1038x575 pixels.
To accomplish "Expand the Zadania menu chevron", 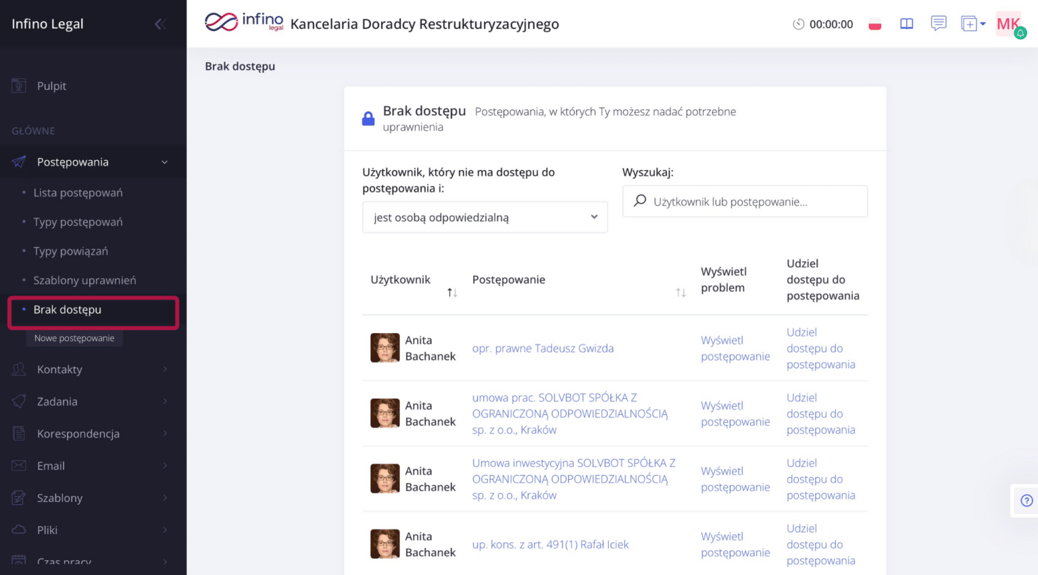I will (x=165, y=401).
